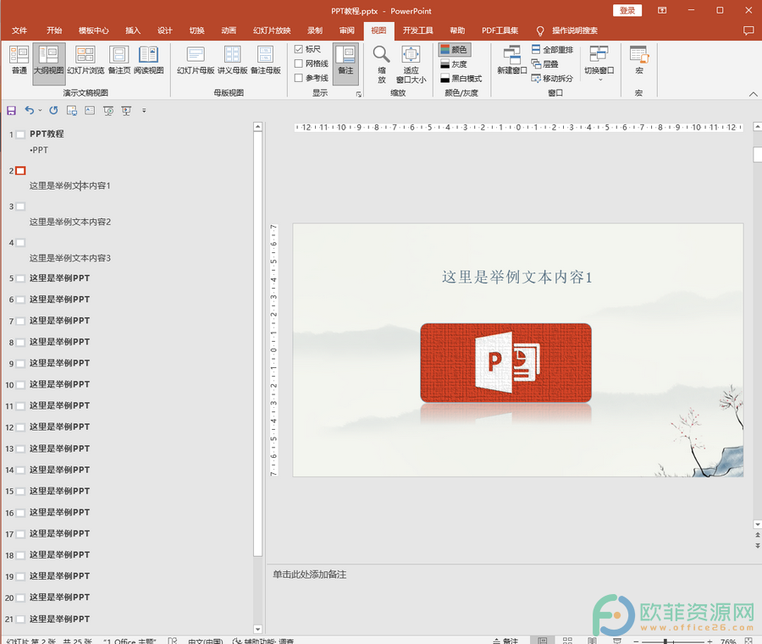
Task: Click outline text 这里是举例文本内容3
Action: coord(70,258)
